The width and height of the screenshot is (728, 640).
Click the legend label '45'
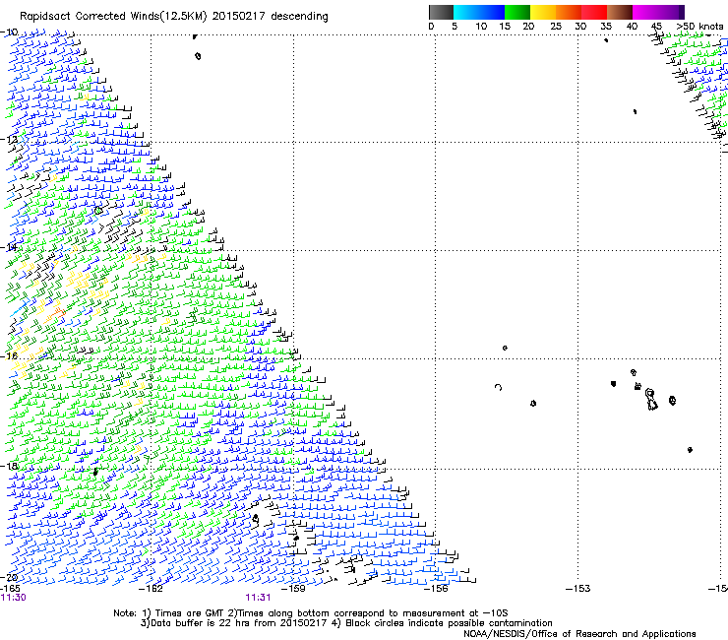tap(656, 27)
